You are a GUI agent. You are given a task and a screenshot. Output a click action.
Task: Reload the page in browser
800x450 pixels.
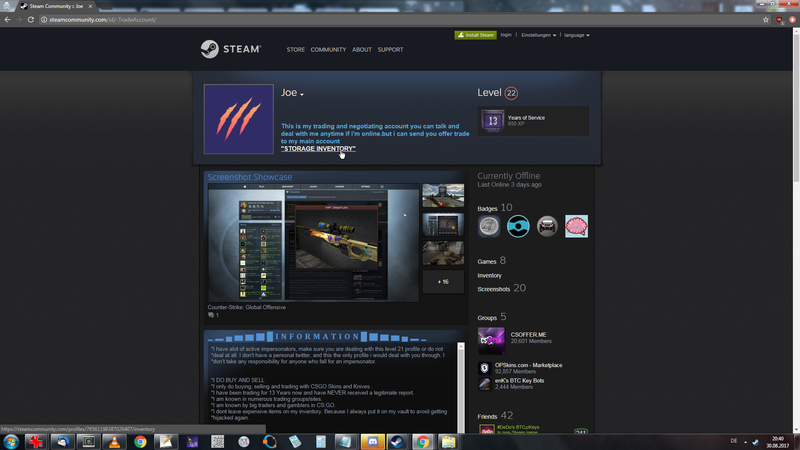click(31, 20)
